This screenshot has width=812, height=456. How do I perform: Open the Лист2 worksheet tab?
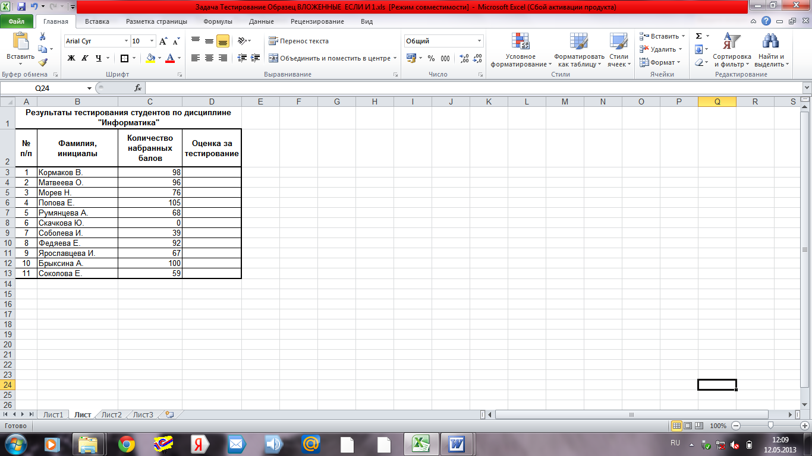click(112, 415)
